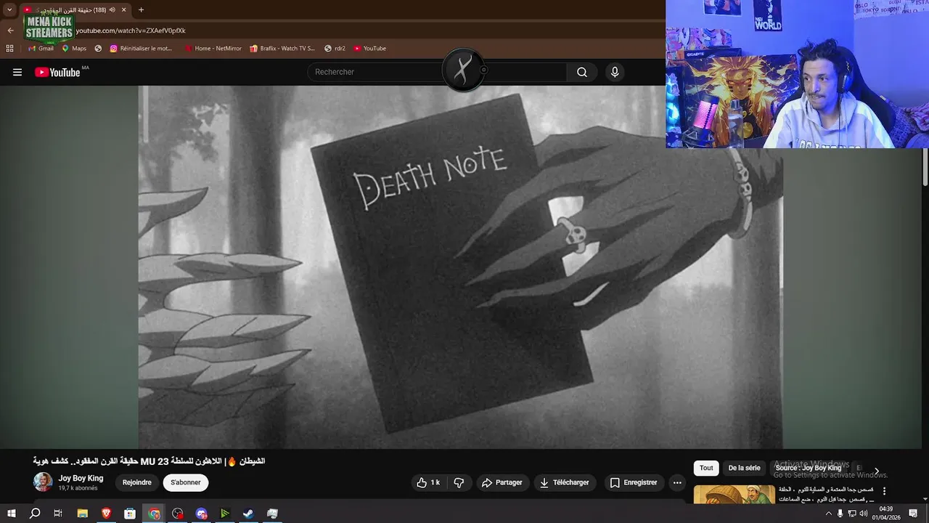The height and width of the screenshot is (523, 929).
Task: Start voice search with microphone icon
Action: pos(615,72)
